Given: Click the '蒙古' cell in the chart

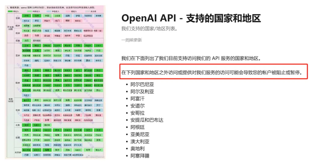Looking at the screenshot, I should pos(88,60).
